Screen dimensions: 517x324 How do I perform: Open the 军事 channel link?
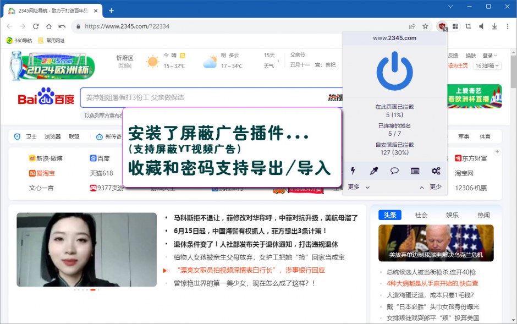[x=464, y=137]
